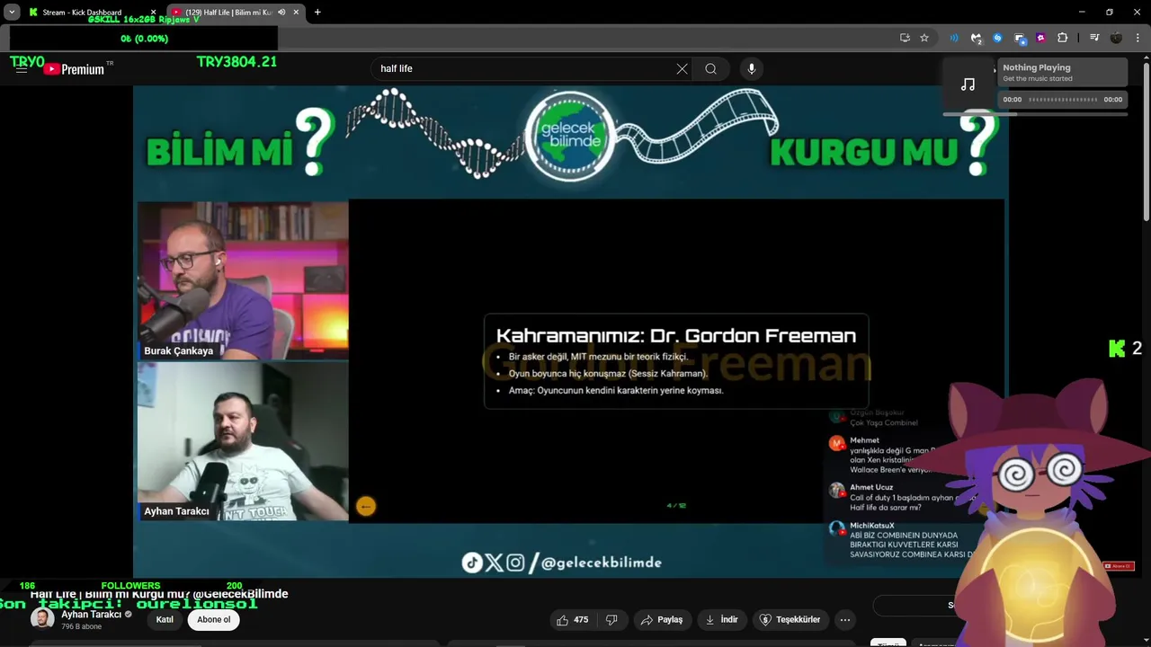This screenshot has height=647, width=1151.
Task: Click the Sessiz Kahraman bullet line
Action: click(x=608, y=374)
